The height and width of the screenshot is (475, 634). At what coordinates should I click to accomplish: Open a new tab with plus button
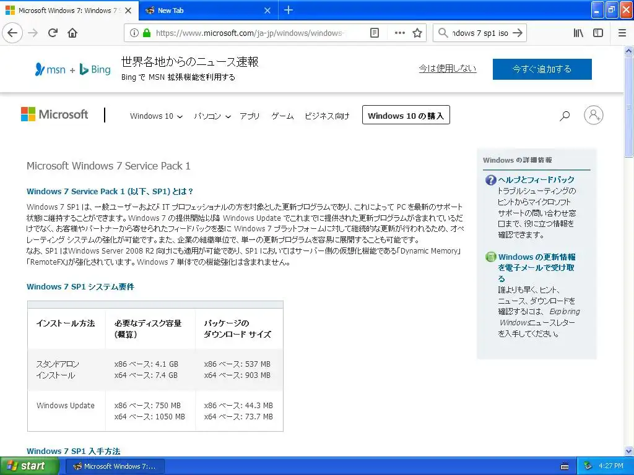click(x=289, y=10)
